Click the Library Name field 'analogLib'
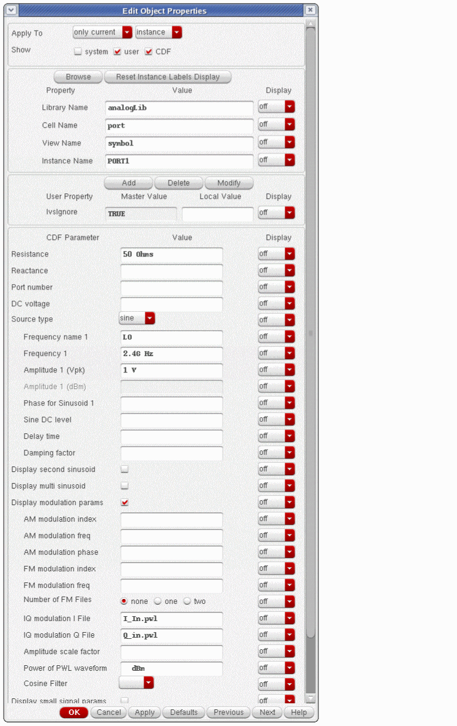The image size is (457, 726). (x=179, y=108)
